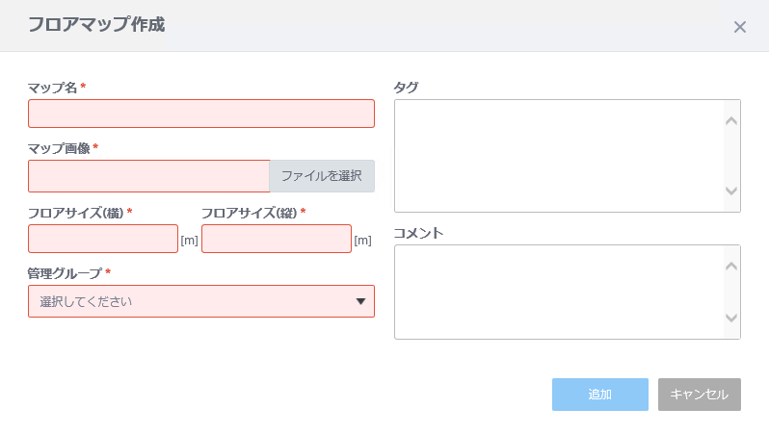Click inside the コメント text area

559,292
